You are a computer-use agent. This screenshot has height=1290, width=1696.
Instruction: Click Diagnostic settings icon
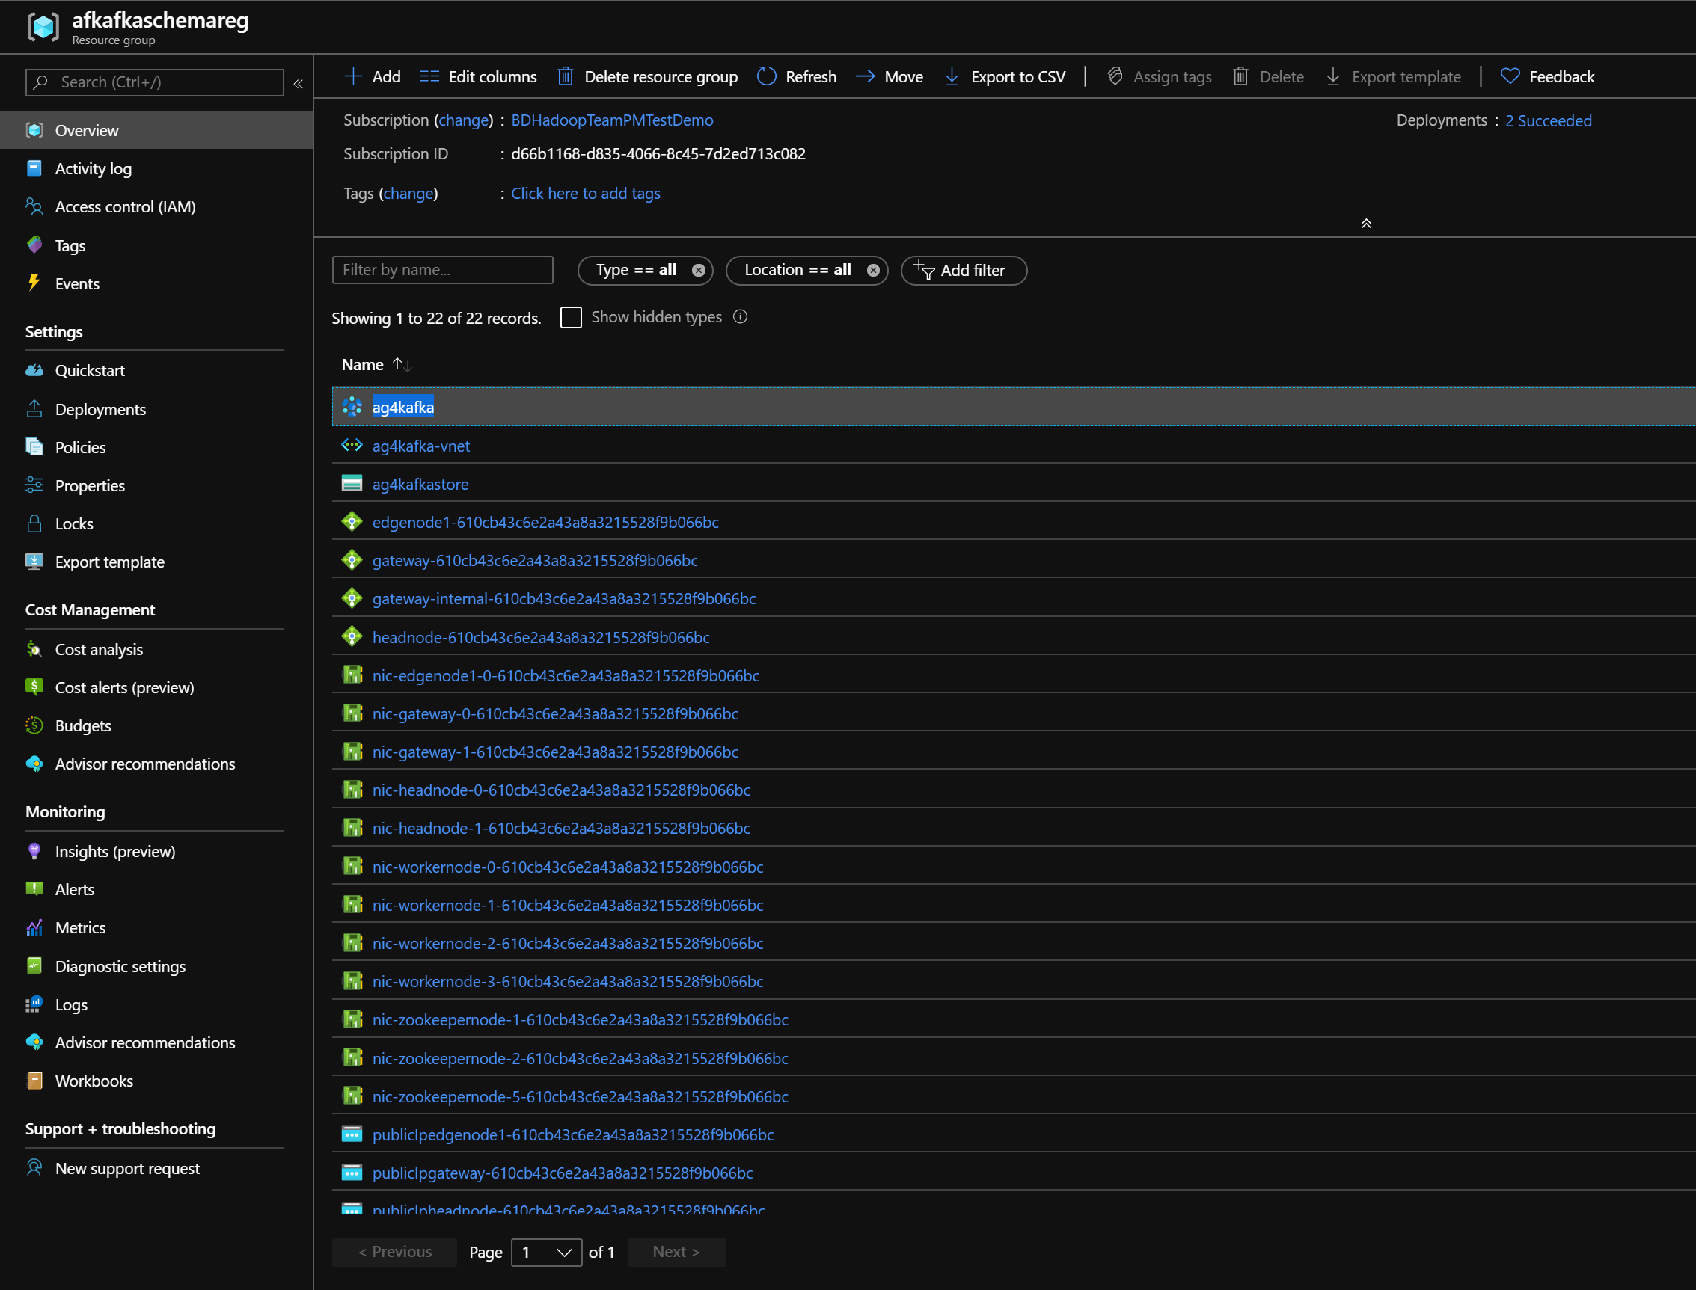[x=34, y=966]
